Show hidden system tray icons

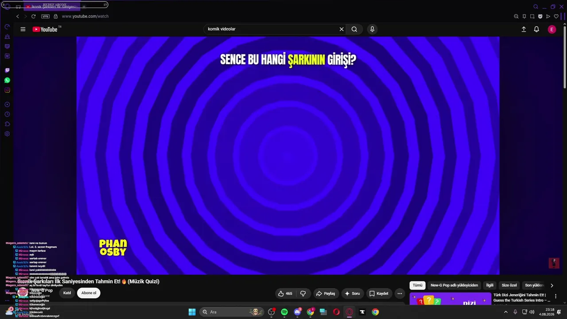(x=506, y=312)
